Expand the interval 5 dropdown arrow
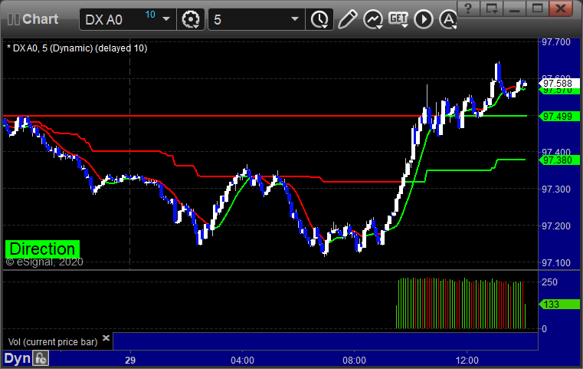 [x=295, y=19]
